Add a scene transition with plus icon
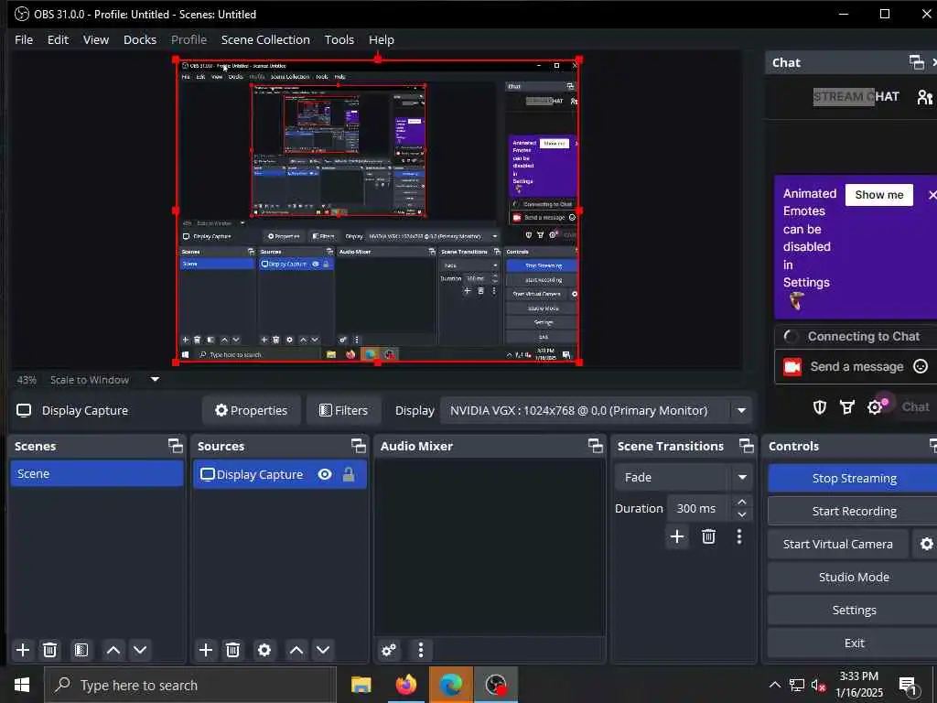Image resolution: width=937 pixels, height=703 pixels. 677,536
